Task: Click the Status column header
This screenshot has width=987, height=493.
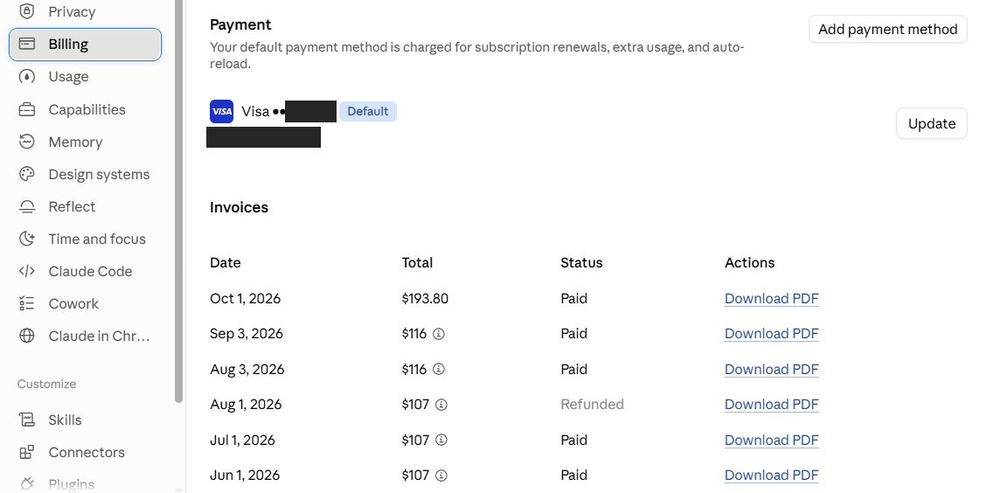Action: pos(581,262)
